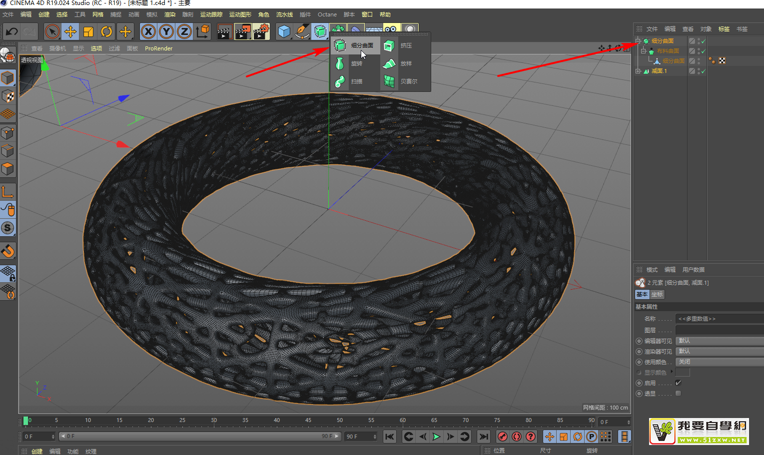This screenshot has height=455, width=764.
Task: Click the timeline preview range slider bar
Action: click(199, 437)
